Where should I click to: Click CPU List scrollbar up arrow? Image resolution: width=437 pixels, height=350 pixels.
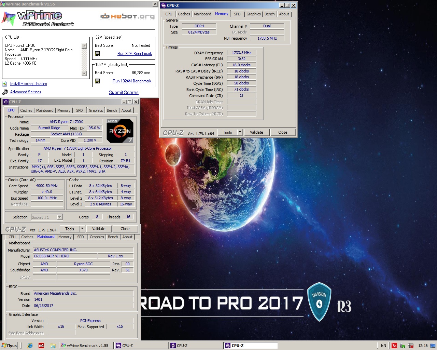pos(84,46)
